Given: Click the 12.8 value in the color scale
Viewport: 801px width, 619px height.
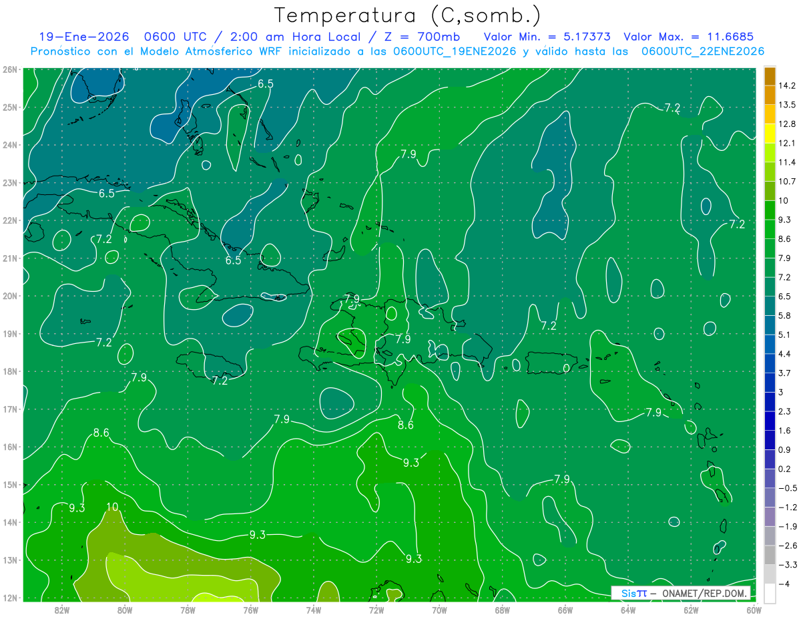Looking at the screenshot, I should pos(786,124).
